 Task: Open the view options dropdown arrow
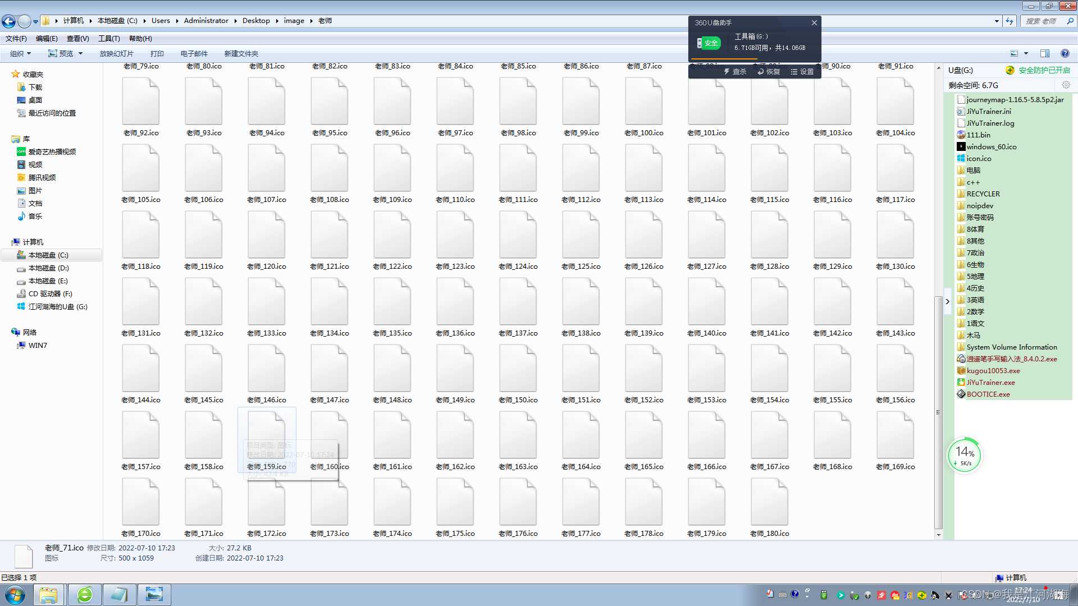(x=1026, y=53)
